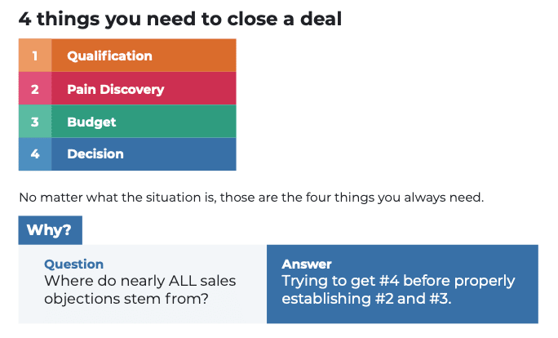Click 'establishing #2 and #3' text line
Image resolution: width=558 pixels, height=338 pixels.
(366, 299)
